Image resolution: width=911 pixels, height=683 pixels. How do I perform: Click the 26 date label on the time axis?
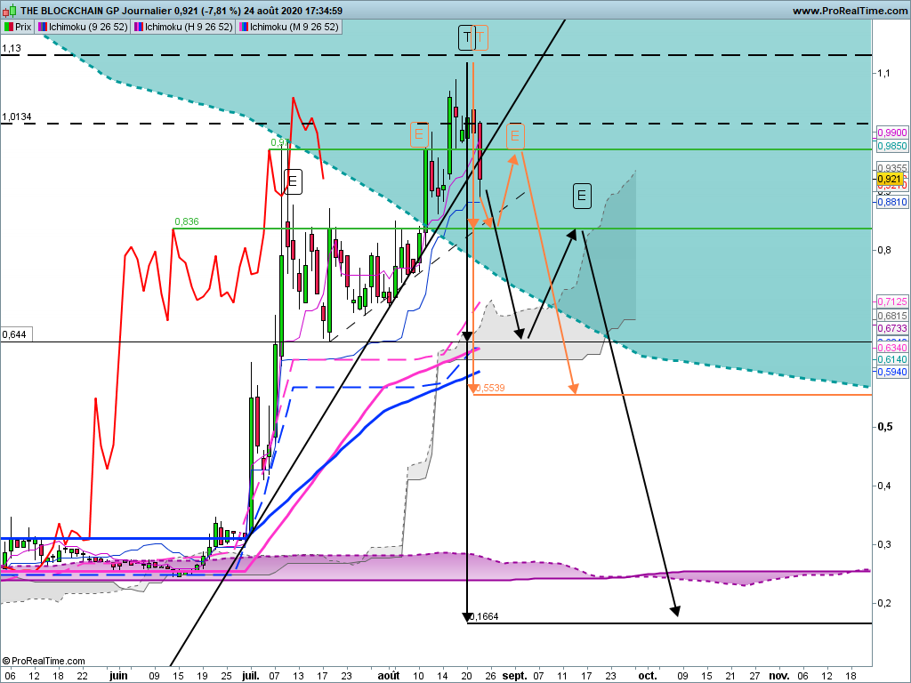coord(491,676)
